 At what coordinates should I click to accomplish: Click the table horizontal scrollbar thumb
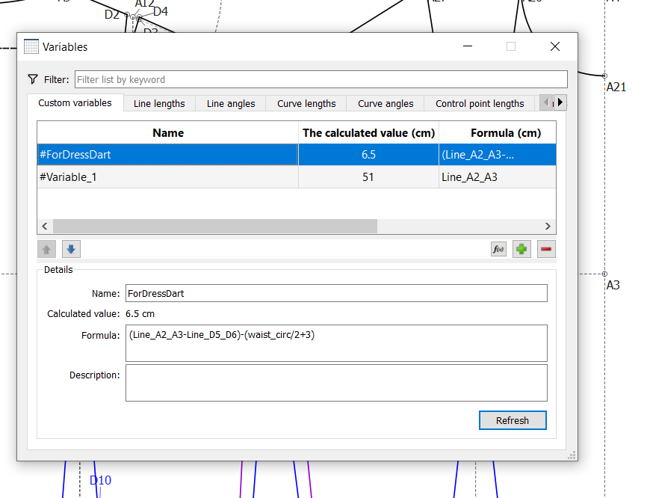215,226
